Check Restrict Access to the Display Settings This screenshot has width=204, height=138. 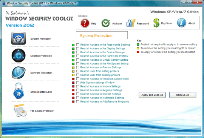pos(77,48)
